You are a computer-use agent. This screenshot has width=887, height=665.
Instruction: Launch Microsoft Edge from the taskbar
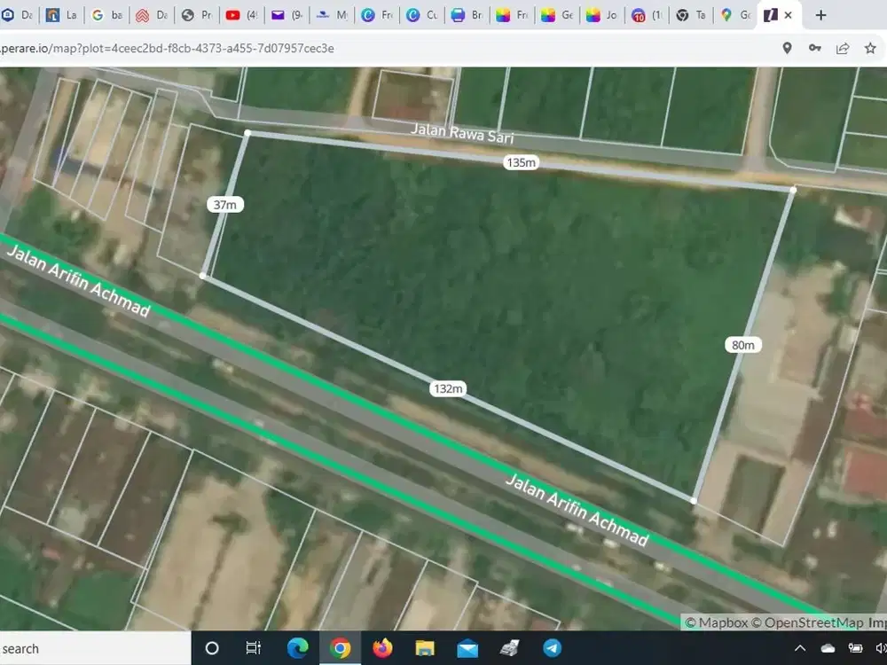click(x=297, y=648)
